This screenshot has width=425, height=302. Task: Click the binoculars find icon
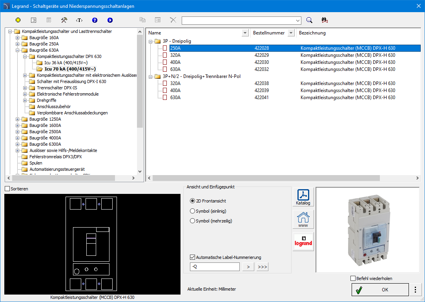click(x=325, y=20)
